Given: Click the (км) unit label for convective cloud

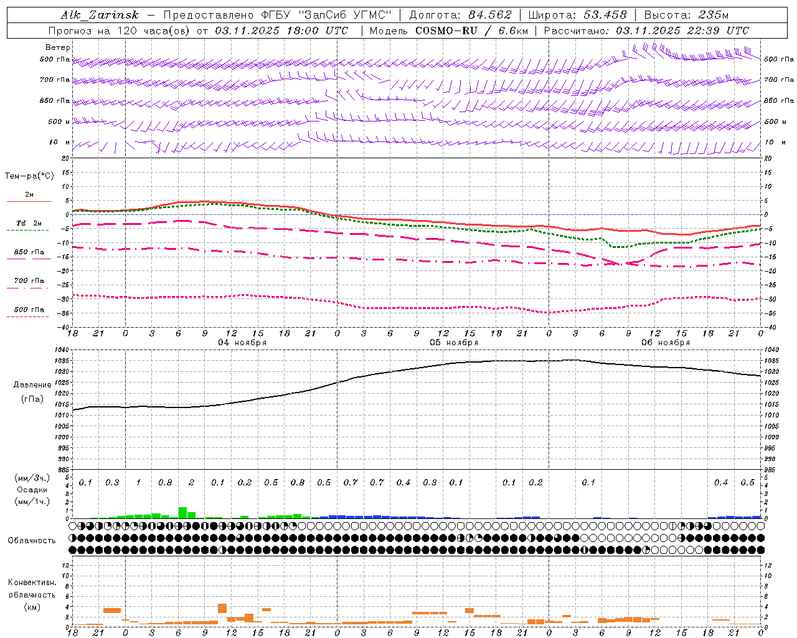Looking at the screenshot, I should coord(32,607).
